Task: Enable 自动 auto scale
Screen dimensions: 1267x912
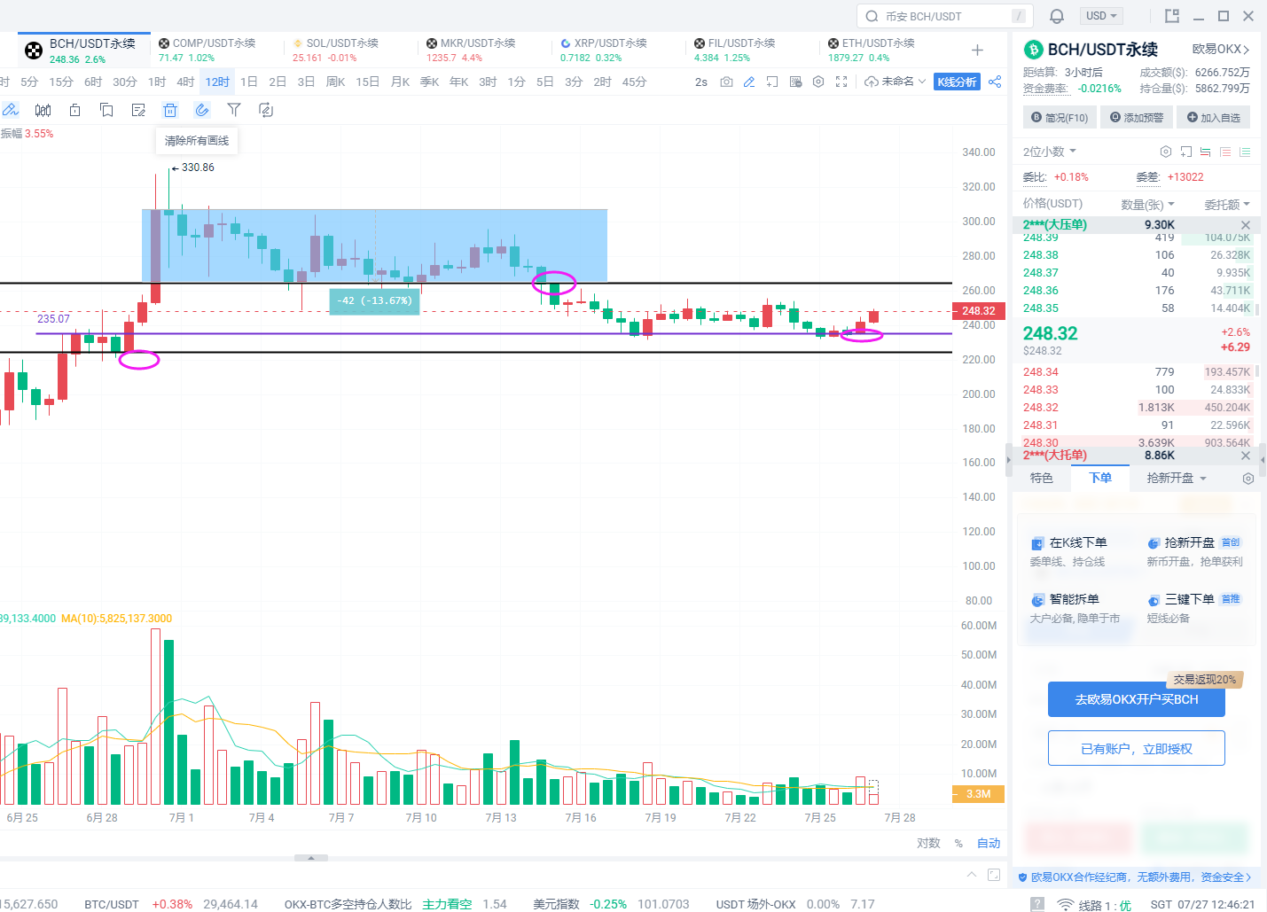Action: (989, 843)
